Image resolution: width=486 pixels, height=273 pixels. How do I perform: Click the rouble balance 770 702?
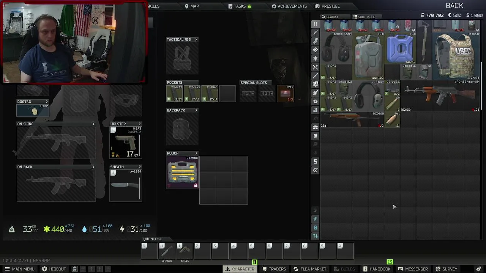click(x=432, y=15)
